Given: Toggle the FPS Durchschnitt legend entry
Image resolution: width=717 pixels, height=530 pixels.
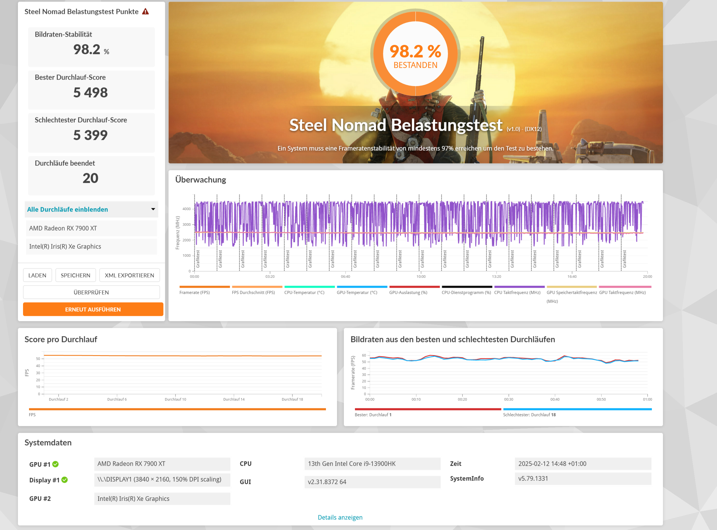Looking at the screenshot, I should pyautogui.click(x=257, y=290).
